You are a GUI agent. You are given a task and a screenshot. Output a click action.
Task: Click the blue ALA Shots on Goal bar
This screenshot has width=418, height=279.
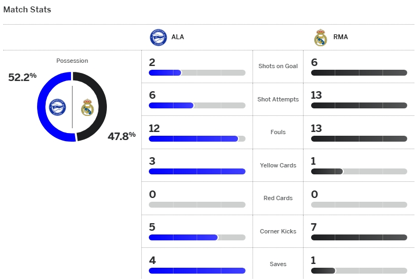click(165, 72)
